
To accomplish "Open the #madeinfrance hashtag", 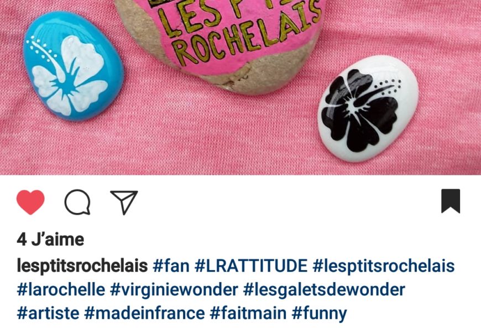I will pyautogui.click(x=144, y=313).
